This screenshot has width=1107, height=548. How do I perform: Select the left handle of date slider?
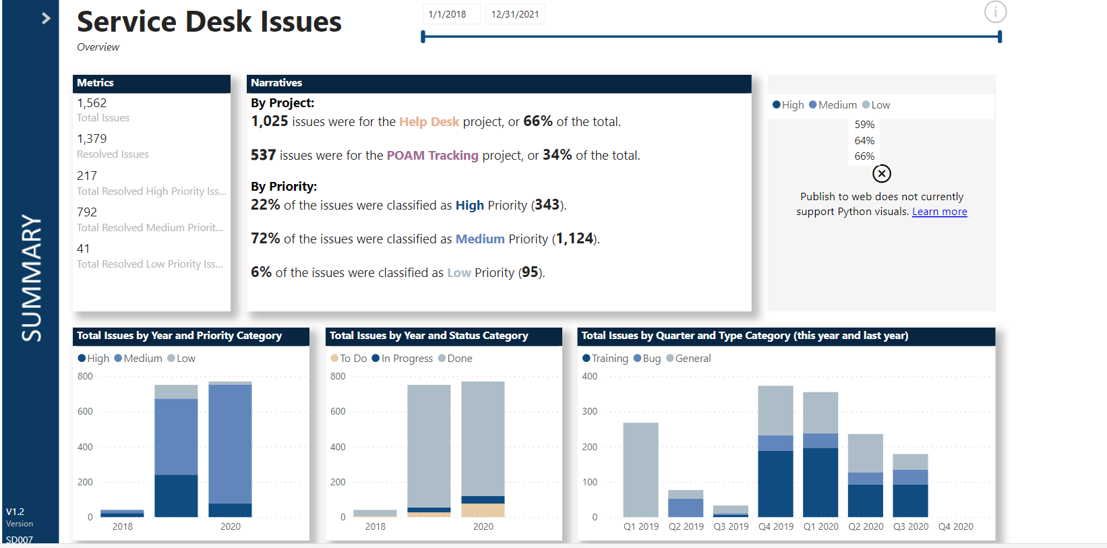[x=423, y=37]
